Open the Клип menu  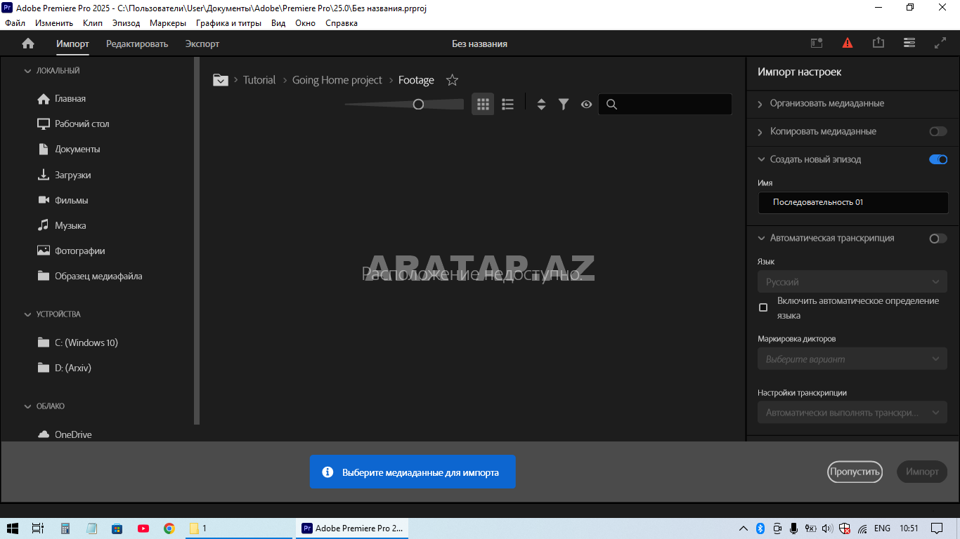tap(93, 23)
